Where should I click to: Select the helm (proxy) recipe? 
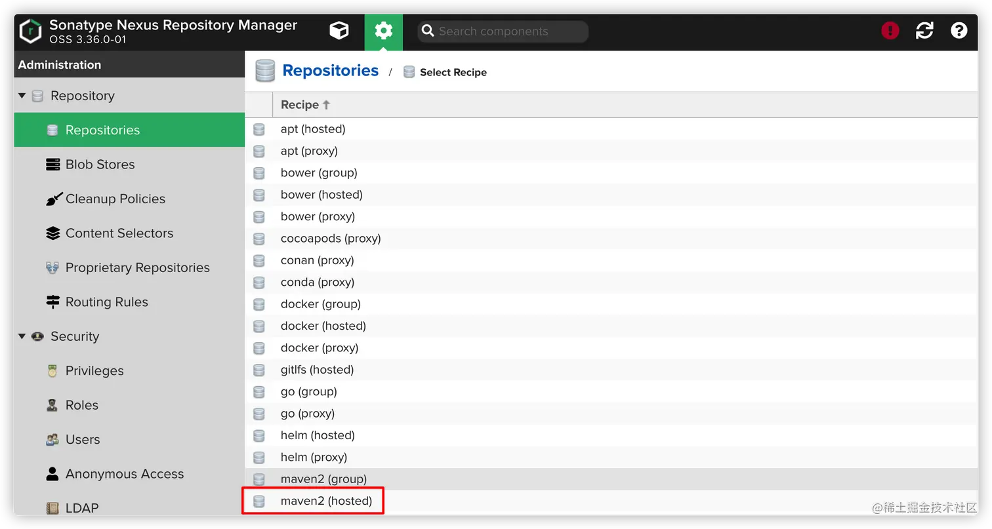pos(611,458)
